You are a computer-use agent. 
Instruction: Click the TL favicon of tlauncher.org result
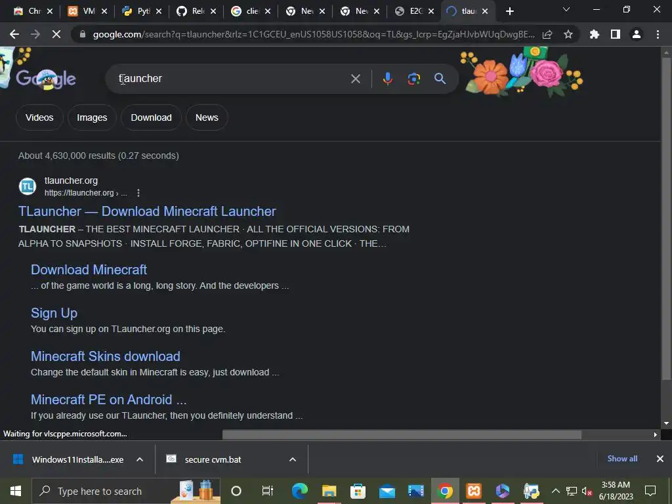pyautogui.click(x=28, y=186)
